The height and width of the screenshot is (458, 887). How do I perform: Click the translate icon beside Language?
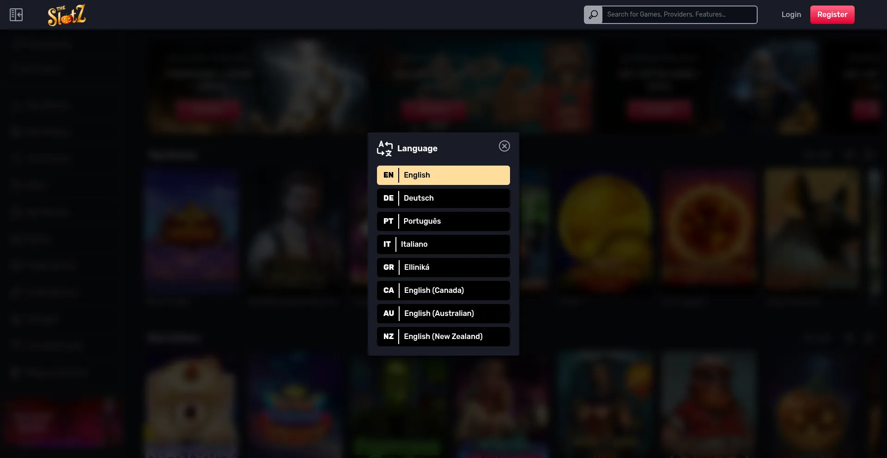coord(385,149)
